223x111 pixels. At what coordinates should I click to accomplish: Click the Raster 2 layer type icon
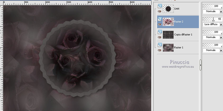pos(159,19)
